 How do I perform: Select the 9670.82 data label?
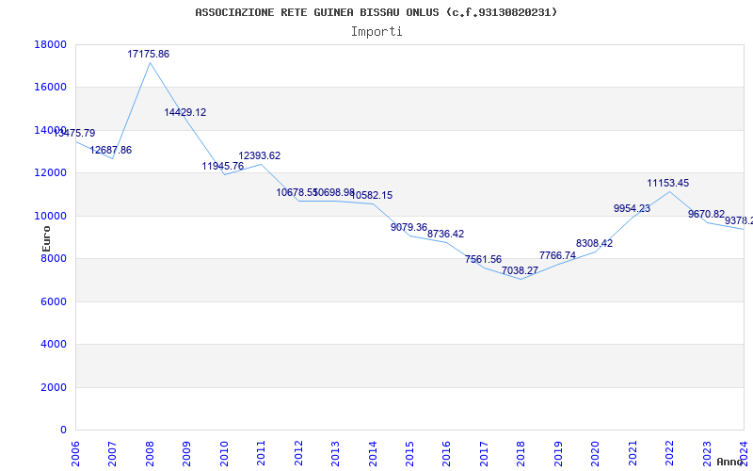point(707,215)
